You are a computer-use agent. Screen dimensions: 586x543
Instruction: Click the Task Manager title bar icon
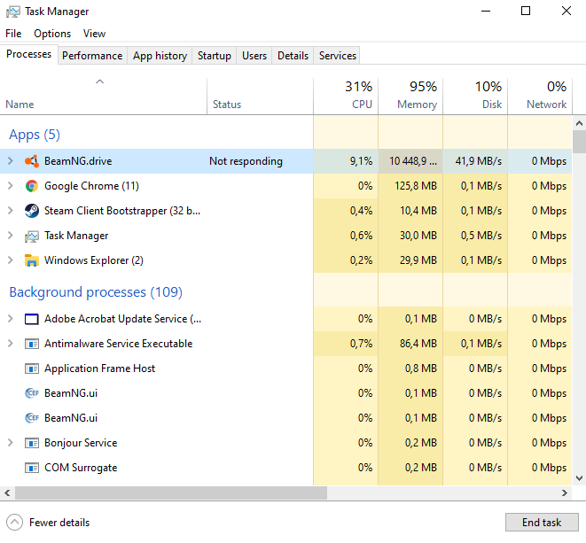click(13, 12)
